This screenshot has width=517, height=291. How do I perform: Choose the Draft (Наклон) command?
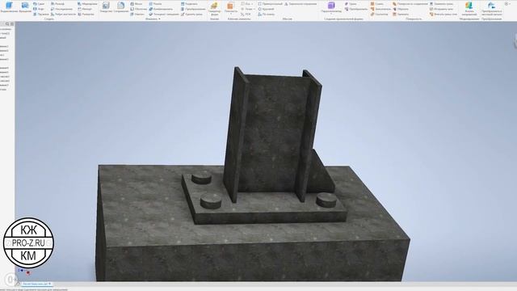(137, 15)
